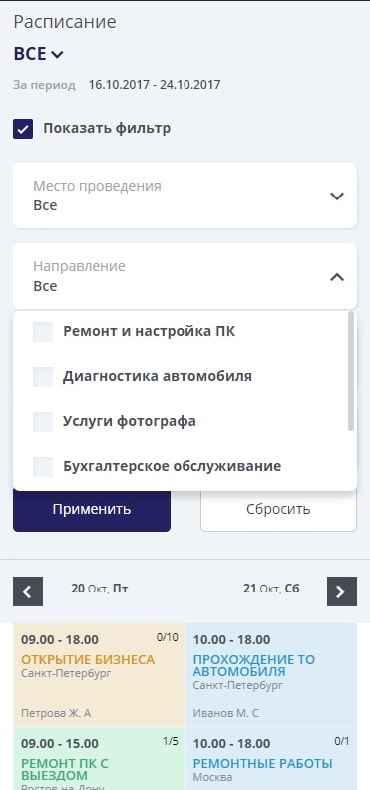Click the date period 16.10.2017 - 24.10.2017
Screen dimensions: 370x790
(x=155, y=84)
